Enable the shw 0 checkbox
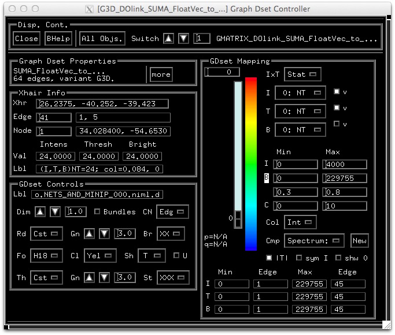 coord(338,258)
